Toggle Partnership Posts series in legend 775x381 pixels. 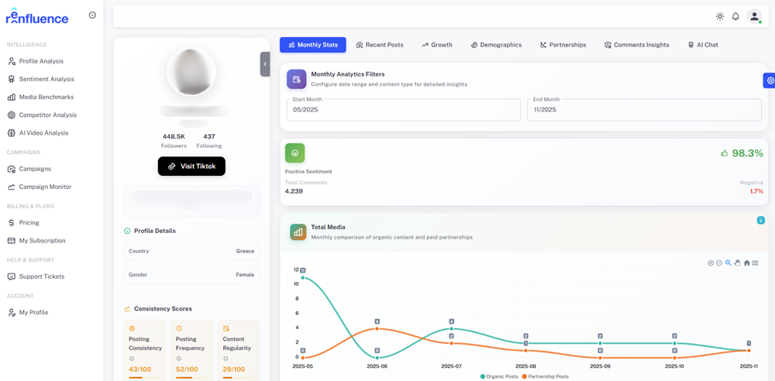point(546,376)
